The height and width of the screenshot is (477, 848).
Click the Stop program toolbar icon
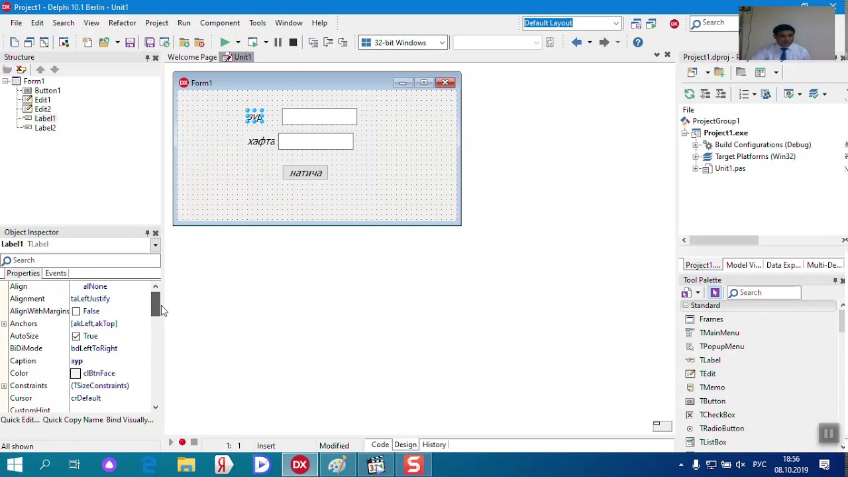[x=293, y=42]
